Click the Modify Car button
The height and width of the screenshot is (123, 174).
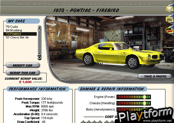[x=23, y=65]
